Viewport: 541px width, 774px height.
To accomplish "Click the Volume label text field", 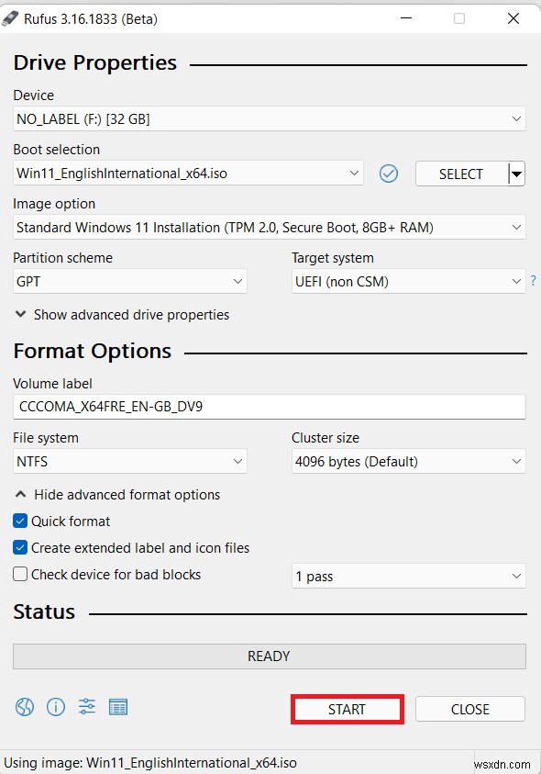I will (x=269, y=406).
